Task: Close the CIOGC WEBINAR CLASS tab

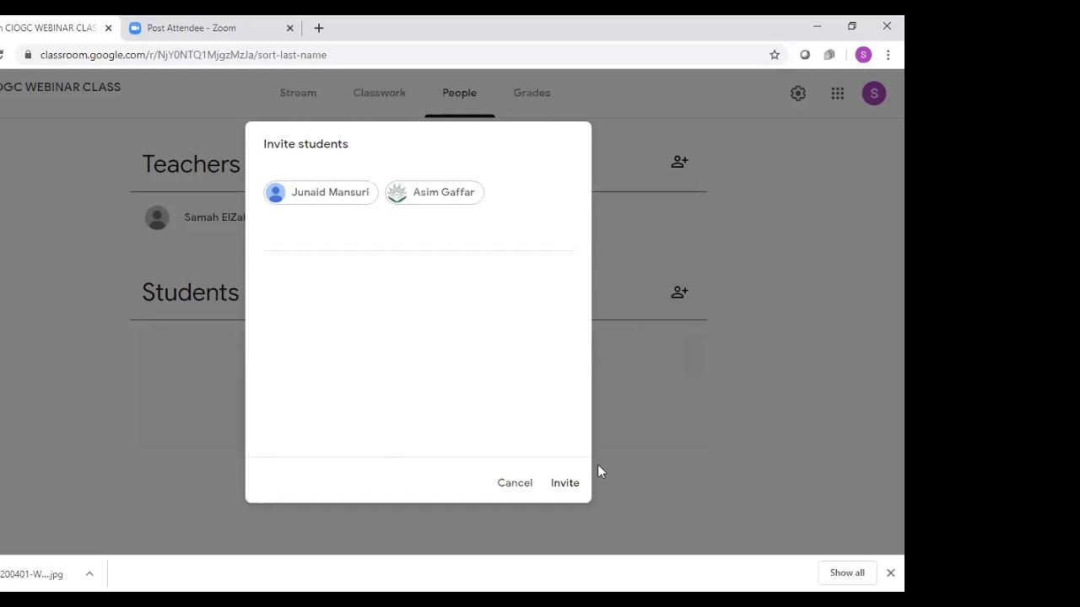Action: [108, 28]
